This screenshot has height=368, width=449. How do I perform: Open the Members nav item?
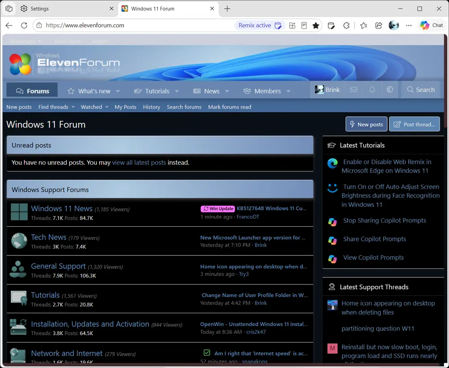click(263, 91)
